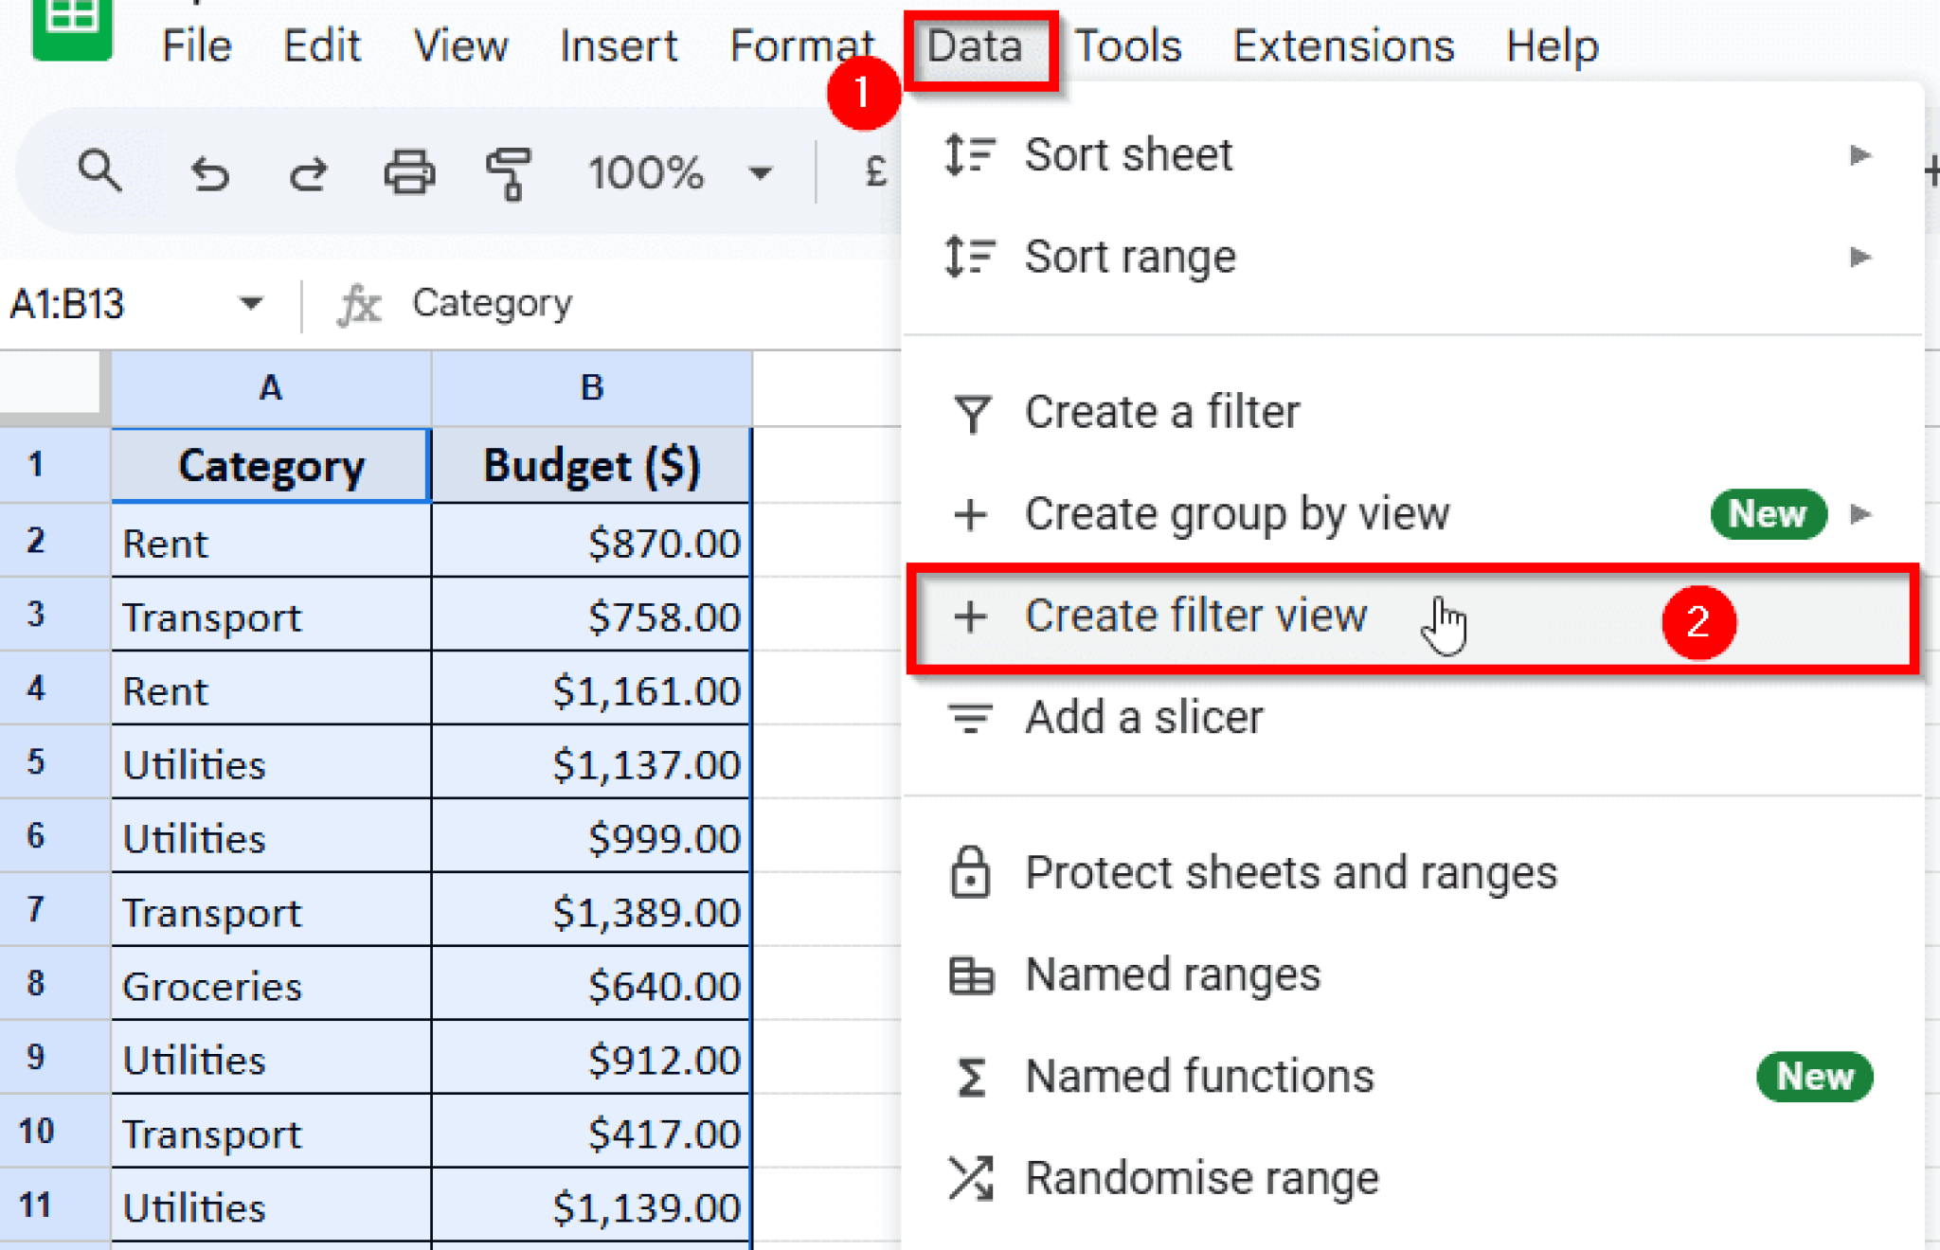Choose Randomise range from the menu
The height and width of the screenshot is (1250, 1940).
click(1201, 1177)
